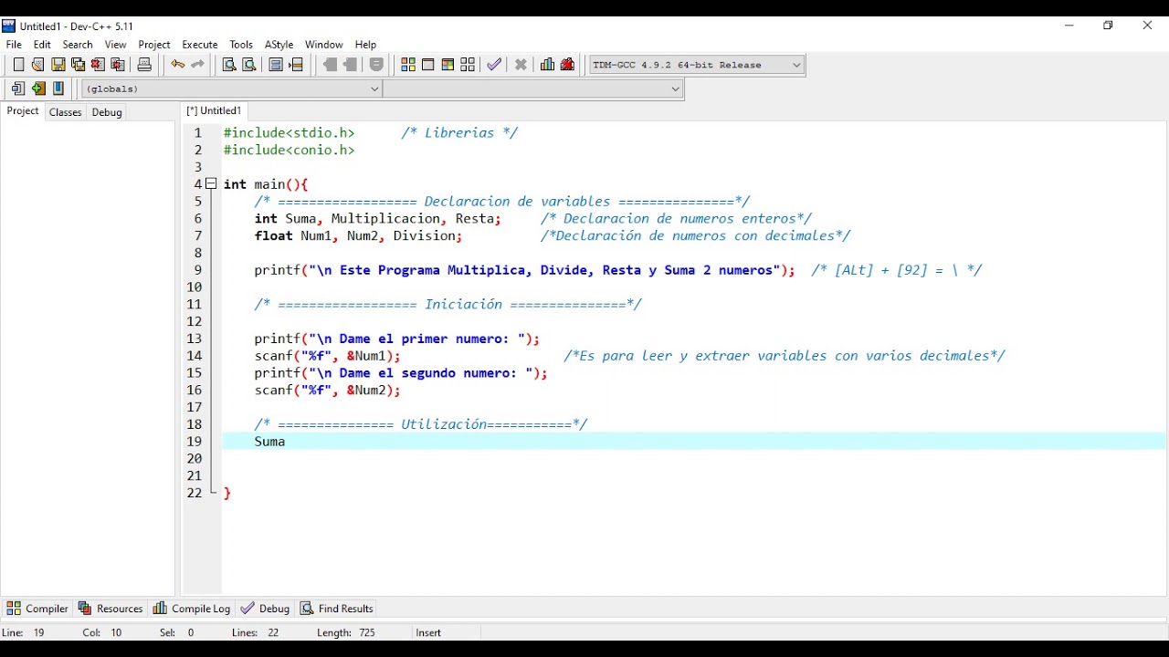This screenshot has height=657, width=1169.
Task: Collapse the main function fold marker
Action: point(211,183)
